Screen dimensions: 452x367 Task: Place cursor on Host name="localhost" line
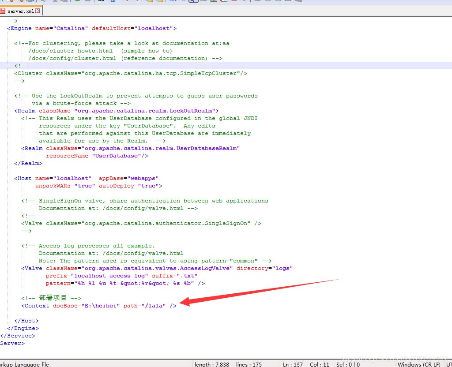point(86,178)
